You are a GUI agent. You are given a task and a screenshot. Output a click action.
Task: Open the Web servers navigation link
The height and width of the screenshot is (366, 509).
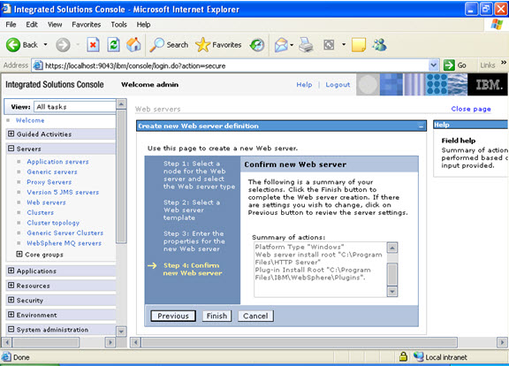tap(46, 202)
